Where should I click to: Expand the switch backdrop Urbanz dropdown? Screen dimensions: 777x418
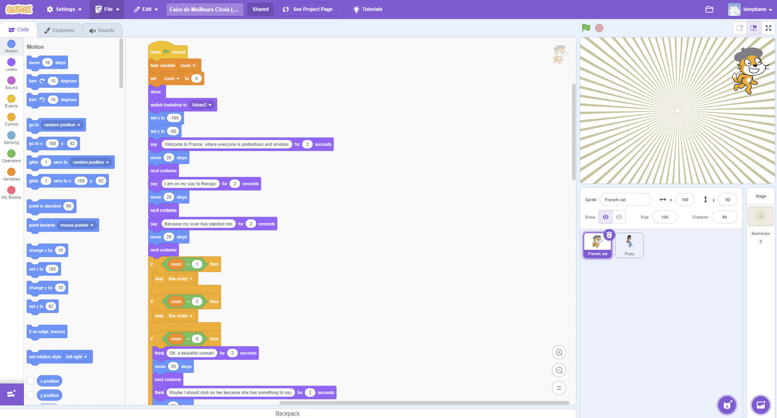pos(202,105)
